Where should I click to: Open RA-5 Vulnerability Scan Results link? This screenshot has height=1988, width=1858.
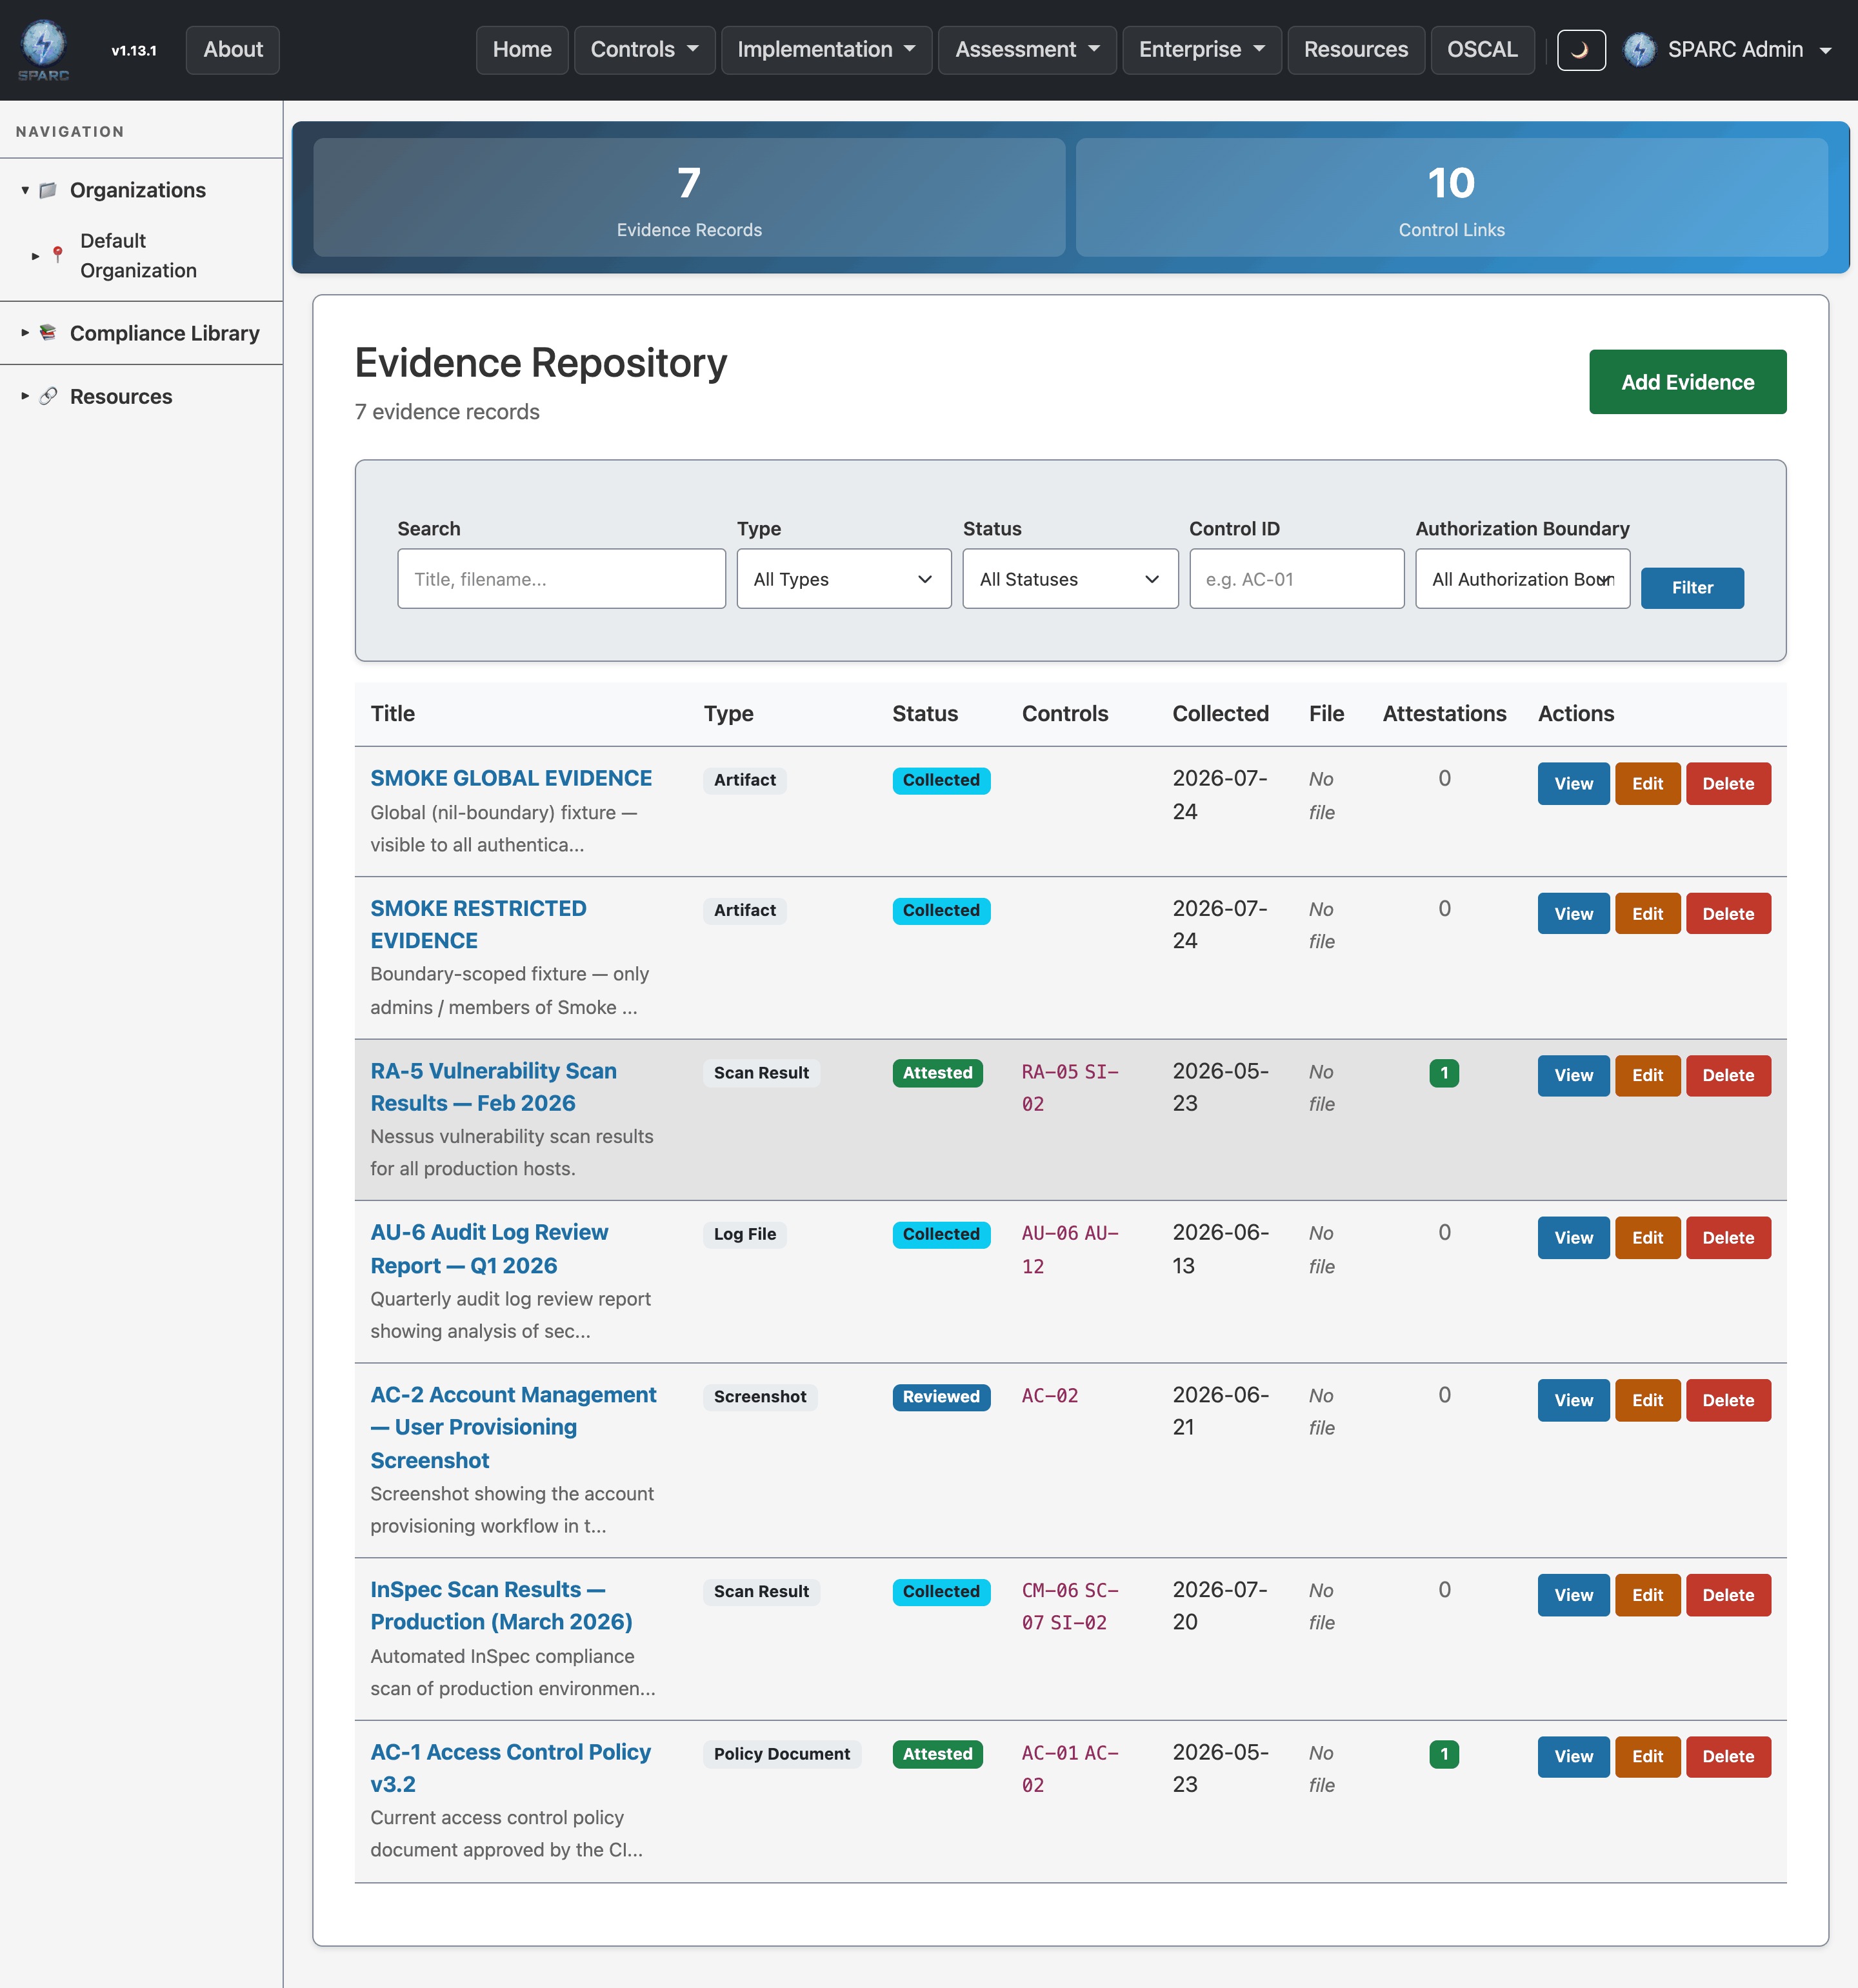(x=493, y=1087)
